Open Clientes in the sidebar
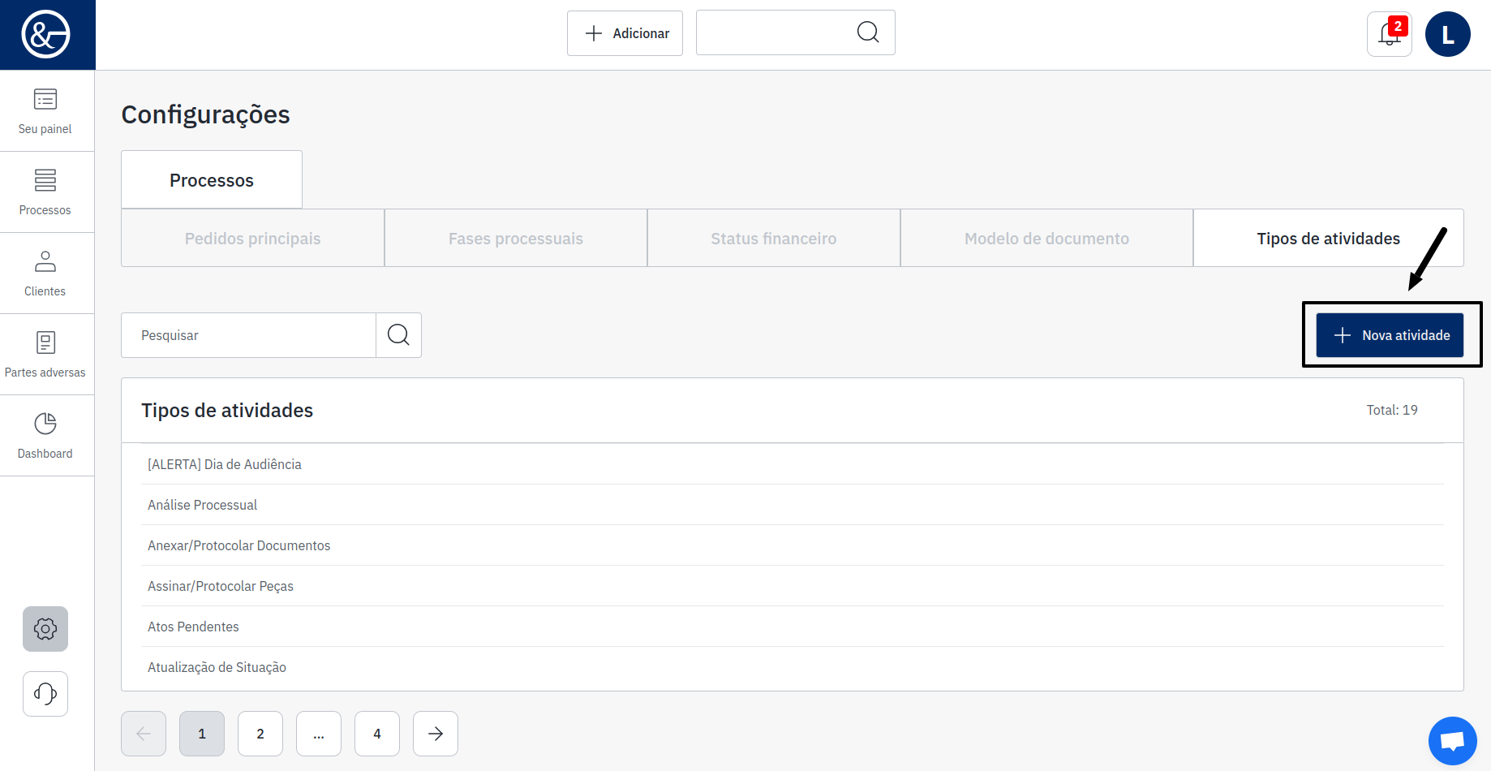 (45, 274)
